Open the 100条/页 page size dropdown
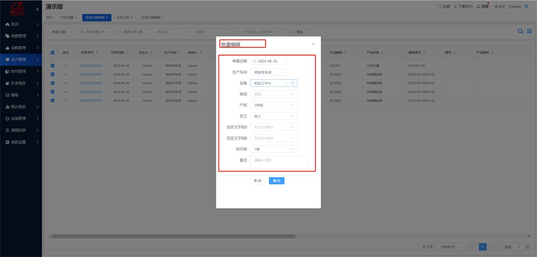Viewport: 537px width, 257px height. [x=450, y=247]
